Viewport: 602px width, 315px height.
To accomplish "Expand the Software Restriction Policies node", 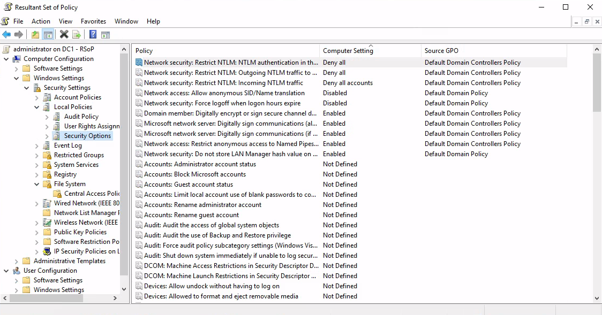I will click(x=36, y=242).
